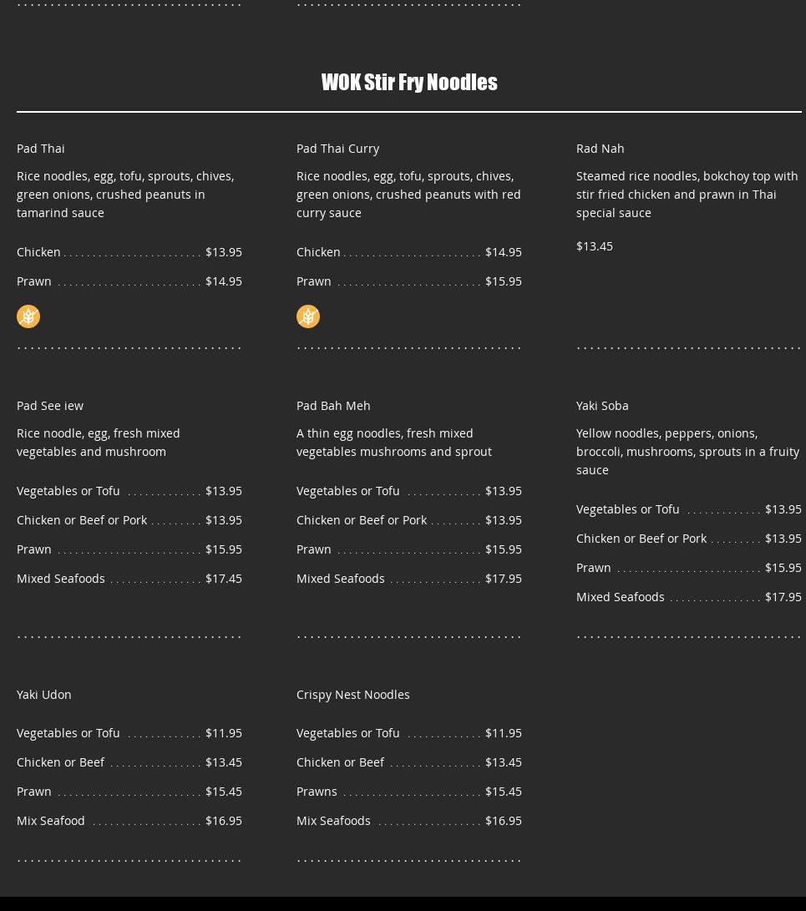Open the Pad Thai menu item title
This screenshot has width=806, height=911.
tap(41, 149)
